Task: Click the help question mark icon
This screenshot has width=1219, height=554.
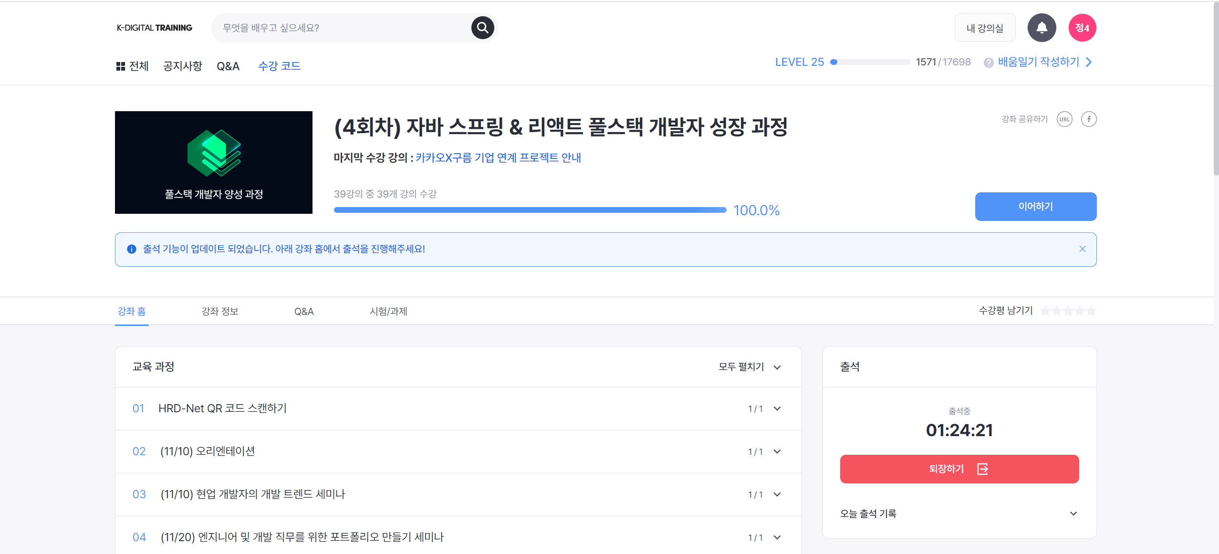Action: (988, 63)
